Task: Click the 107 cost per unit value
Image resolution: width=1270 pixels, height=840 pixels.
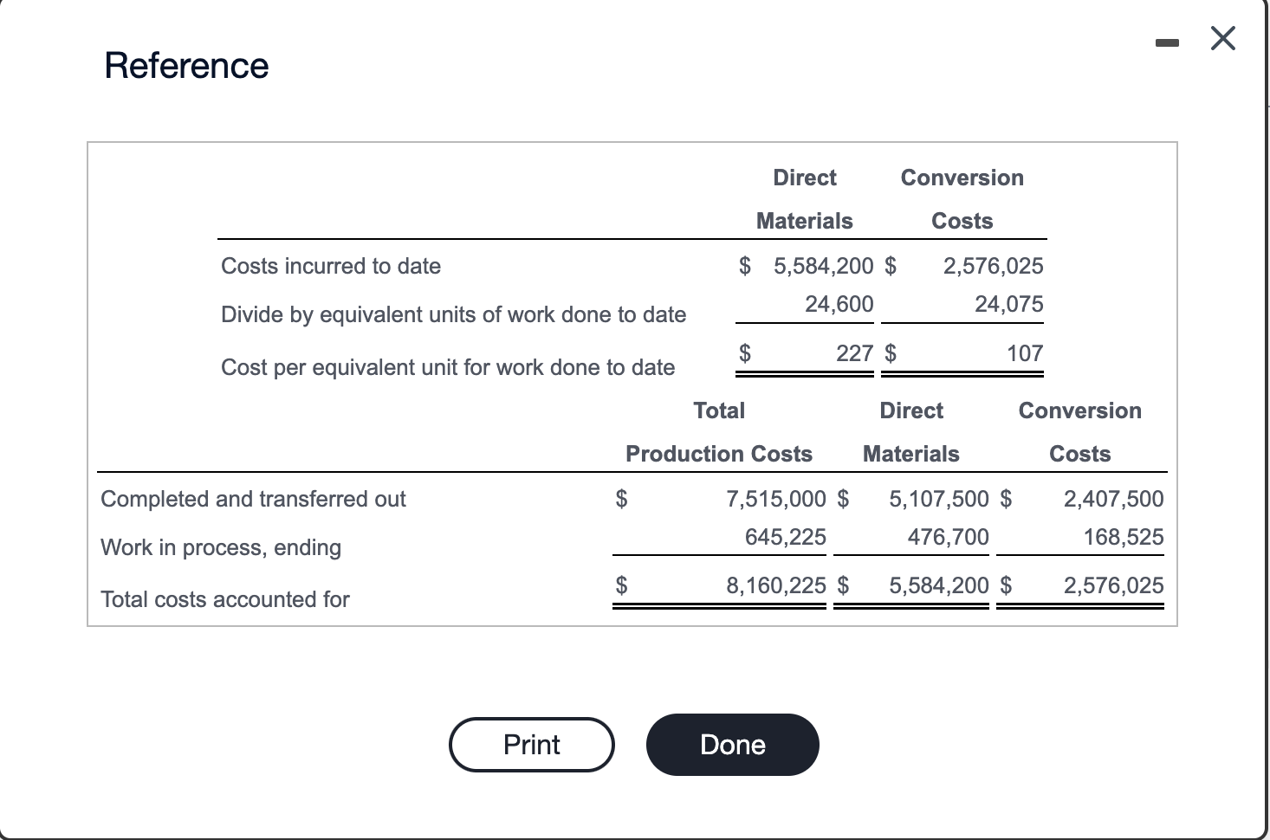Action: pyautogui.click(x=1026, y=352)
